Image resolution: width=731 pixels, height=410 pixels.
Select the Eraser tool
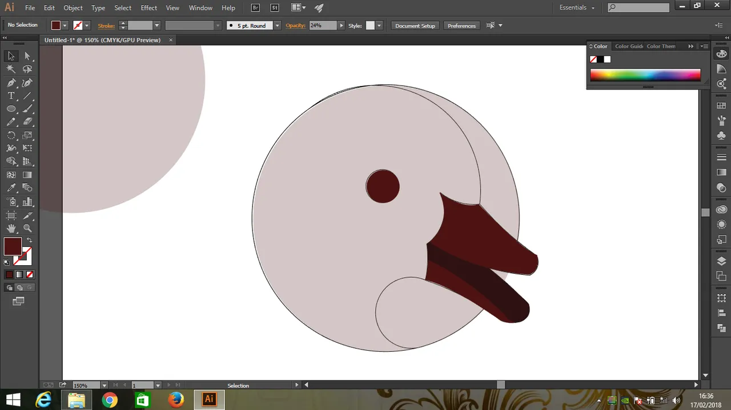27,122
